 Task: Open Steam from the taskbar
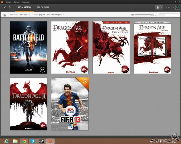42,141
